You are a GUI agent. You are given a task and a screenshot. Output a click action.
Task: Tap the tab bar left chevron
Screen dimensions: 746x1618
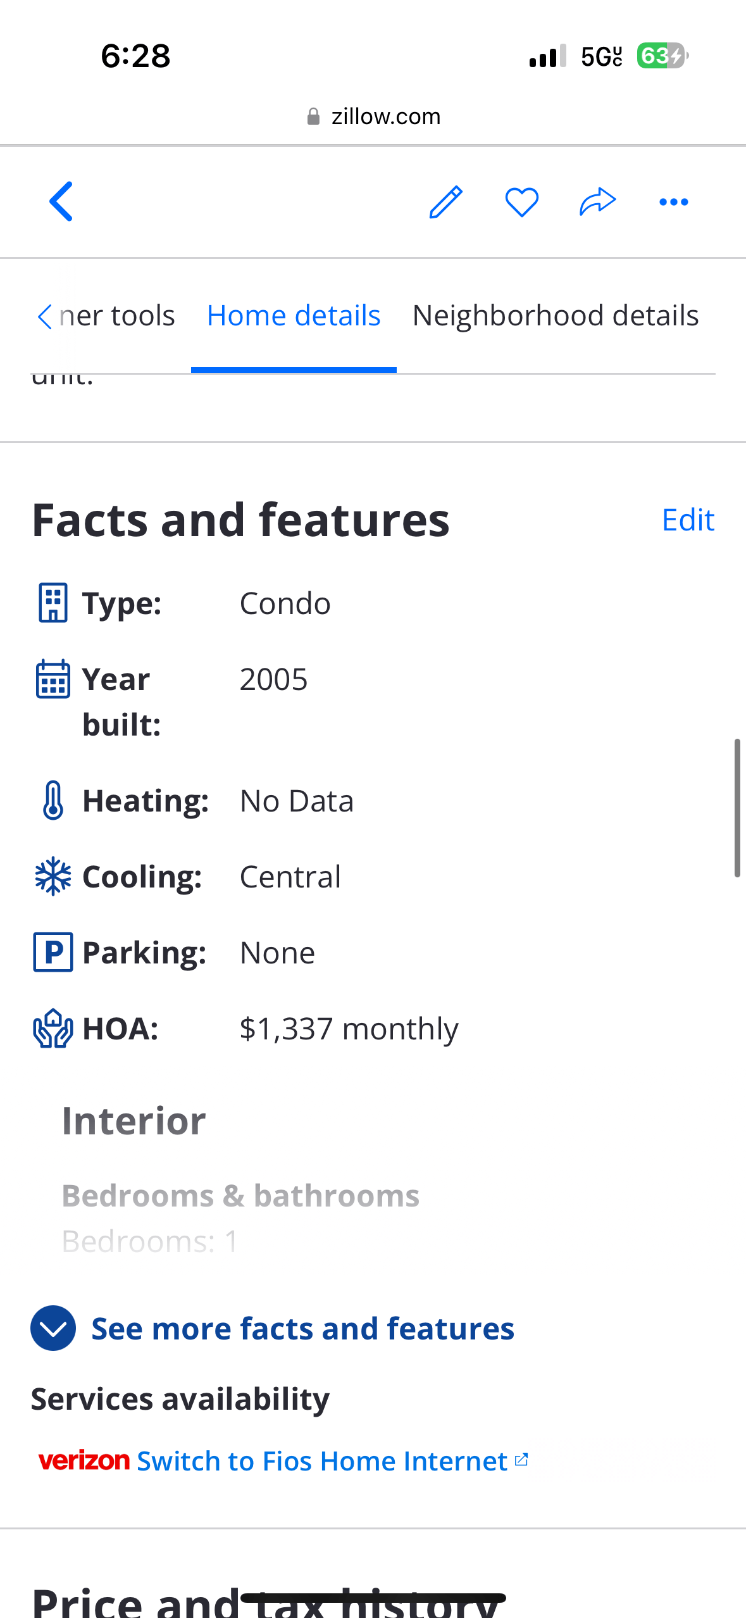pyautogui.click(x=44, y=316)
